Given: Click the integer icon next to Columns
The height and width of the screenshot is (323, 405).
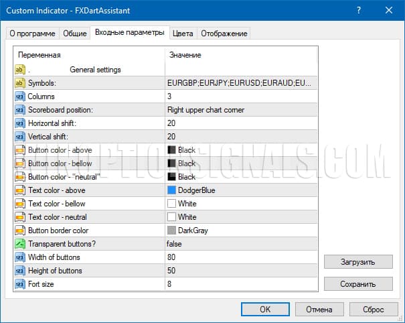Looking at the screenshot, I should [x=19, y=96].
